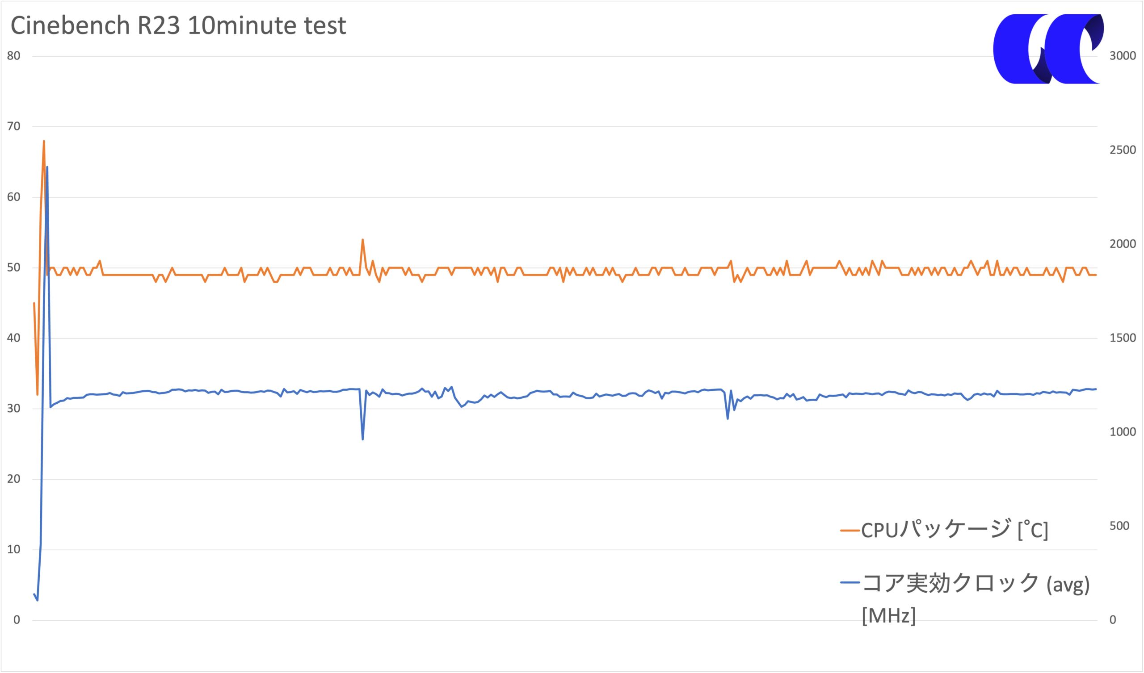Image resolution: width=1144 pixels, height=673 pixels.
Task: Click the second blue dip near 1100 MHz
Action: (728, 418)
